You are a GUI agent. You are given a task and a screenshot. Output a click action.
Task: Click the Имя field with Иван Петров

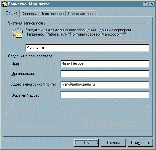point(105,64)
